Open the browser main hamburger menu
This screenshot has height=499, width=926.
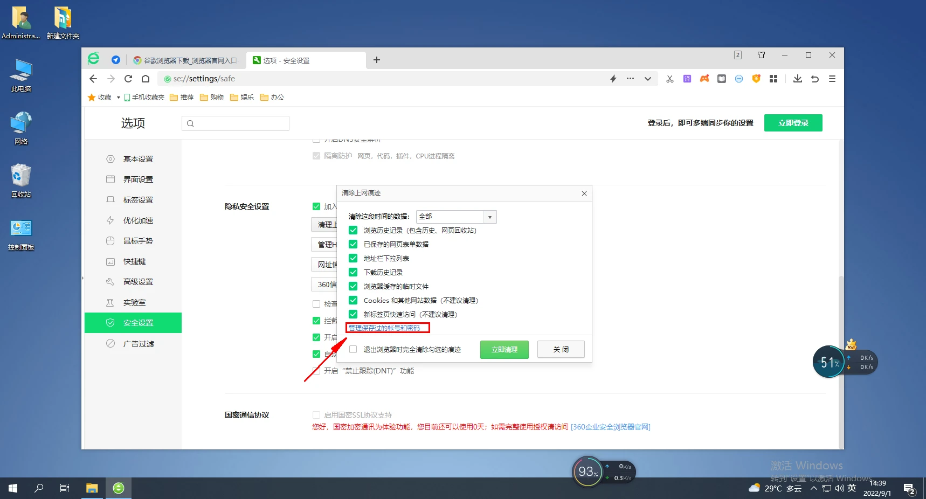(832, 79)
